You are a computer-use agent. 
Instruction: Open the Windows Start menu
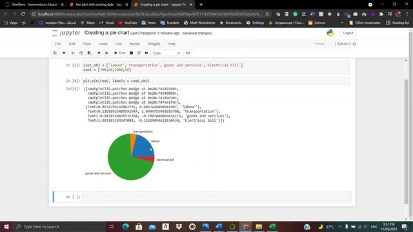pyautogui.click(x=6, y=226)
